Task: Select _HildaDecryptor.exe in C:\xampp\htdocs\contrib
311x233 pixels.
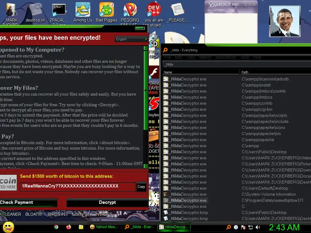Action: click(x=185, y=91)
